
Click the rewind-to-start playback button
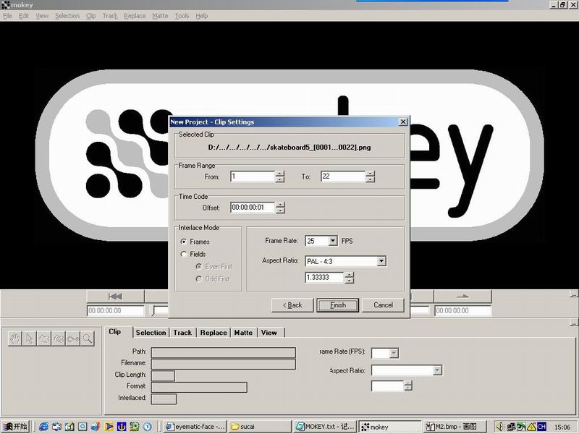[115, 297]
